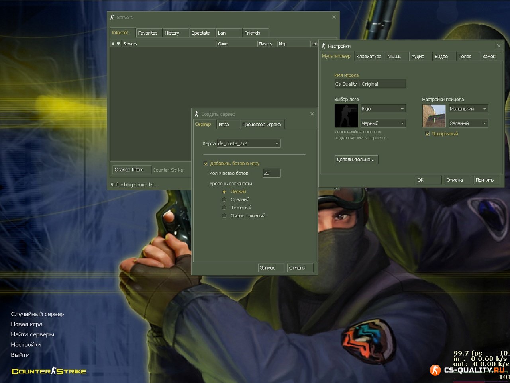Viewport: 510px width, 383px height.
Task: Select the Видео settings tab
Action: tap(444, 57)
